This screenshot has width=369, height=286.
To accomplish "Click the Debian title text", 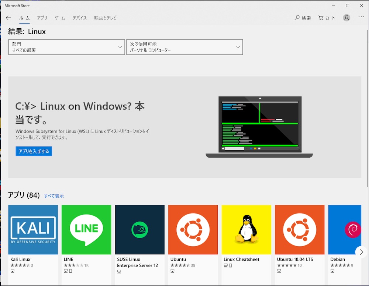I will pyautogui.click(x=338, y=259).
